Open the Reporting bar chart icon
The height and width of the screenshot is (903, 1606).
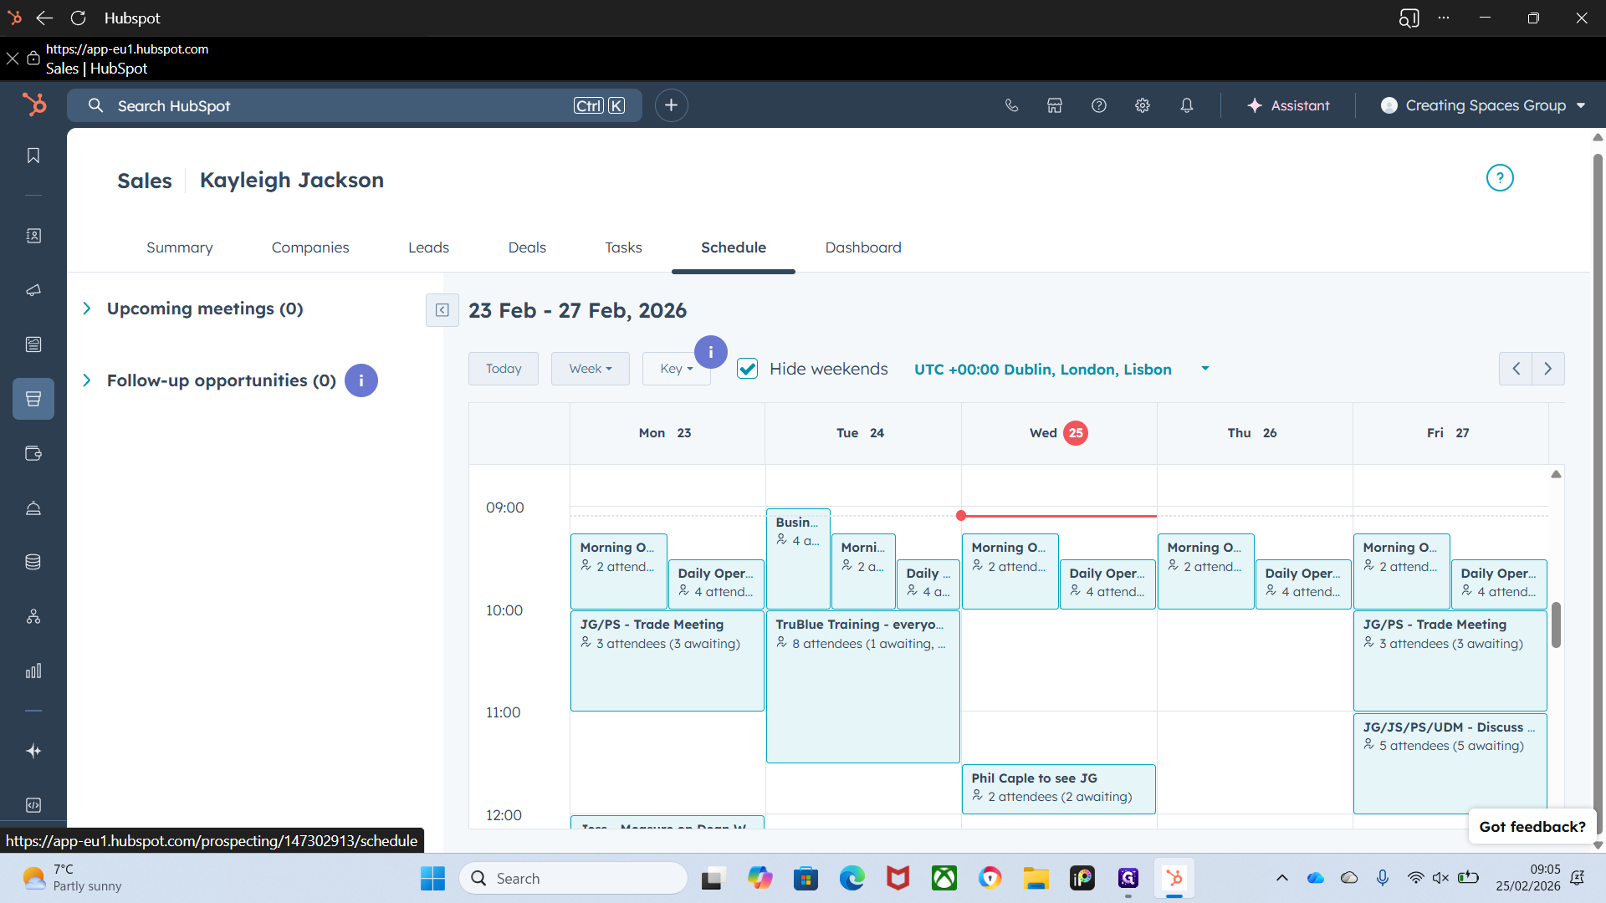click(33, 671)
